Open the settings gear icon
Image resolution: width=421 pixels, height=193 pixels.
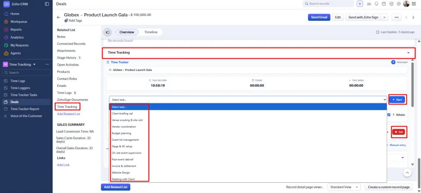tap(399, 4)
